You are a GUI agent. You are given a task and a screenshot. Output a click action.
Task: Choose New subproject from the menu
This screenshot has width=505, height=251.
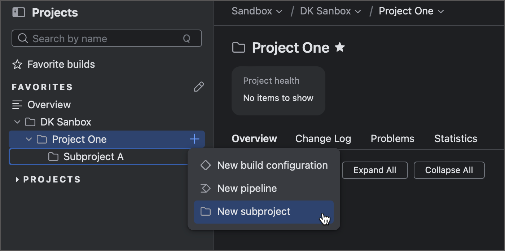(x=254, y=212)
